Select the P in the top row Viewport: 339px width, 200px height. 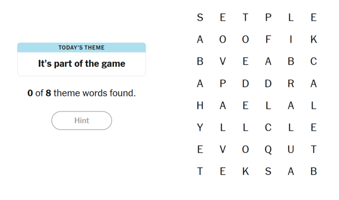tap(268, 18)
